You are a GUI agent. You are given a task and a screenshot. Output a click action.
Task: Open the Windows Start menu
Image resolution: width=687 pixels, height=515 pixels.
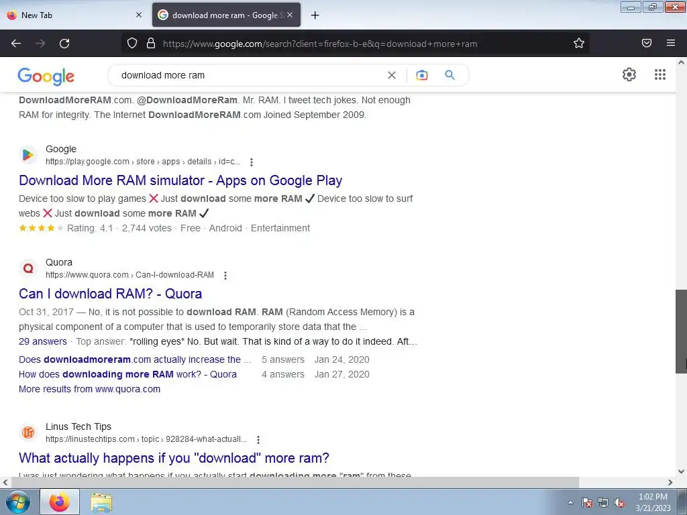click(x=17, y=502)
